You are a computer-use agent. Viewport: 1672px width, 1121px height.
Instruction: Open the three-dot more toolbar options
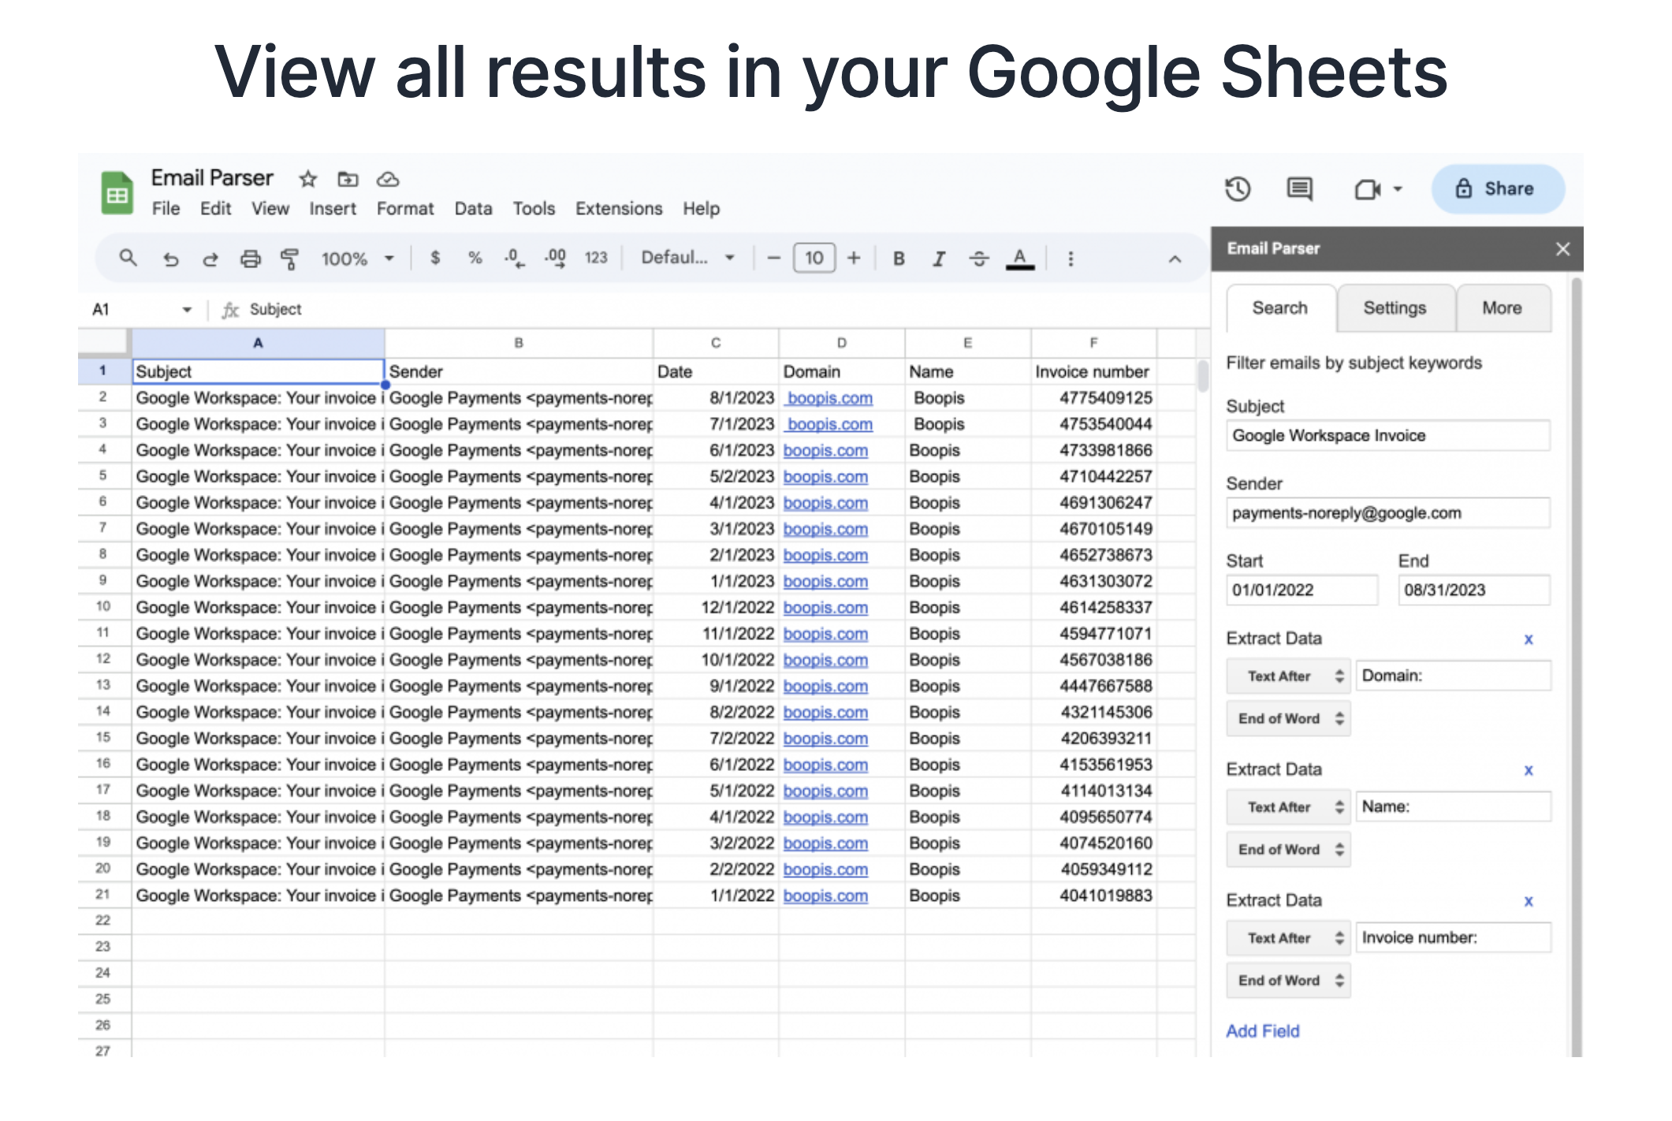coord(1071,259)
